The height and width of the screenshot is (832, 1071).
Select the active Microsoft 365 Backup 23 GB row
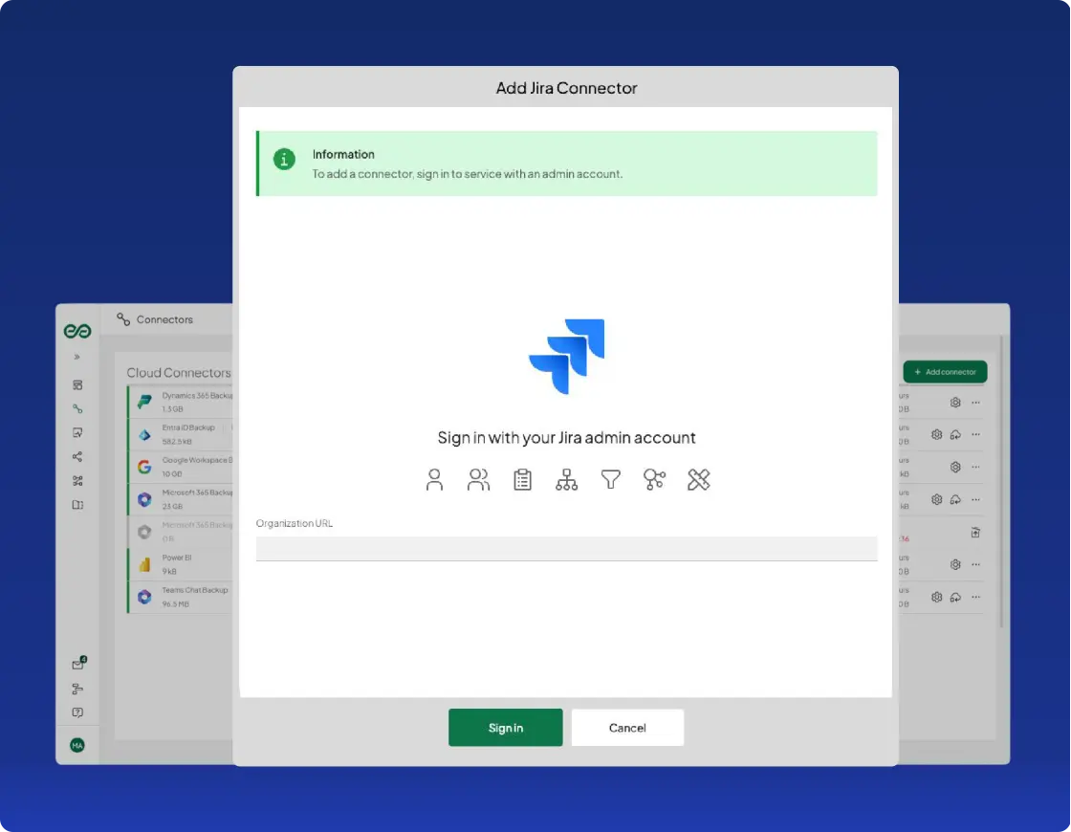pos(181,499)
